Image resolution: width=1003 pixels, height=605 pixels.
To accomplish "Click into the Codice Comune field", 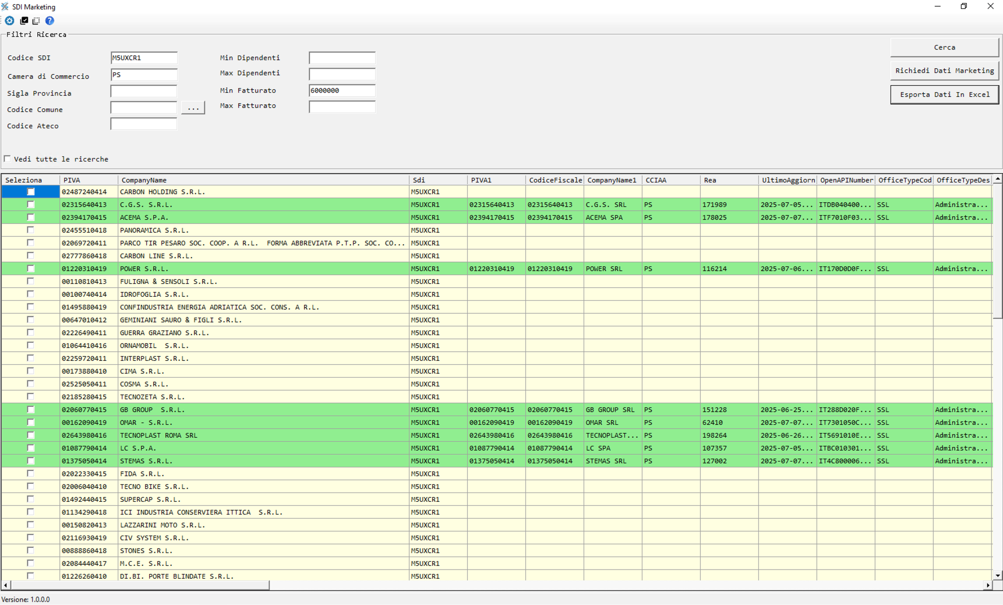I will click(x=144, y=108).
